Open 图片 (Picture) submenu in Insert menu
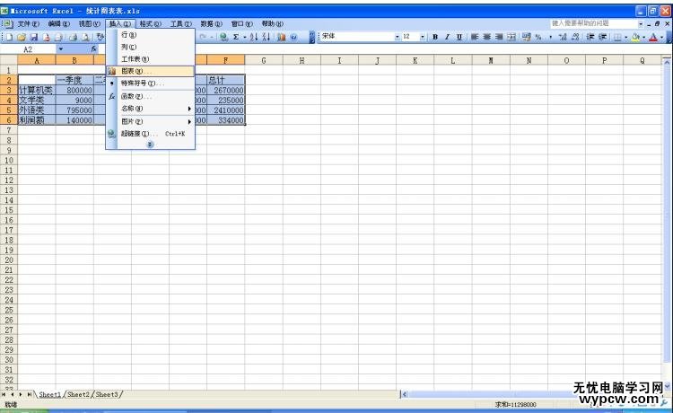 pyautogui.click(x=150, y=121)
